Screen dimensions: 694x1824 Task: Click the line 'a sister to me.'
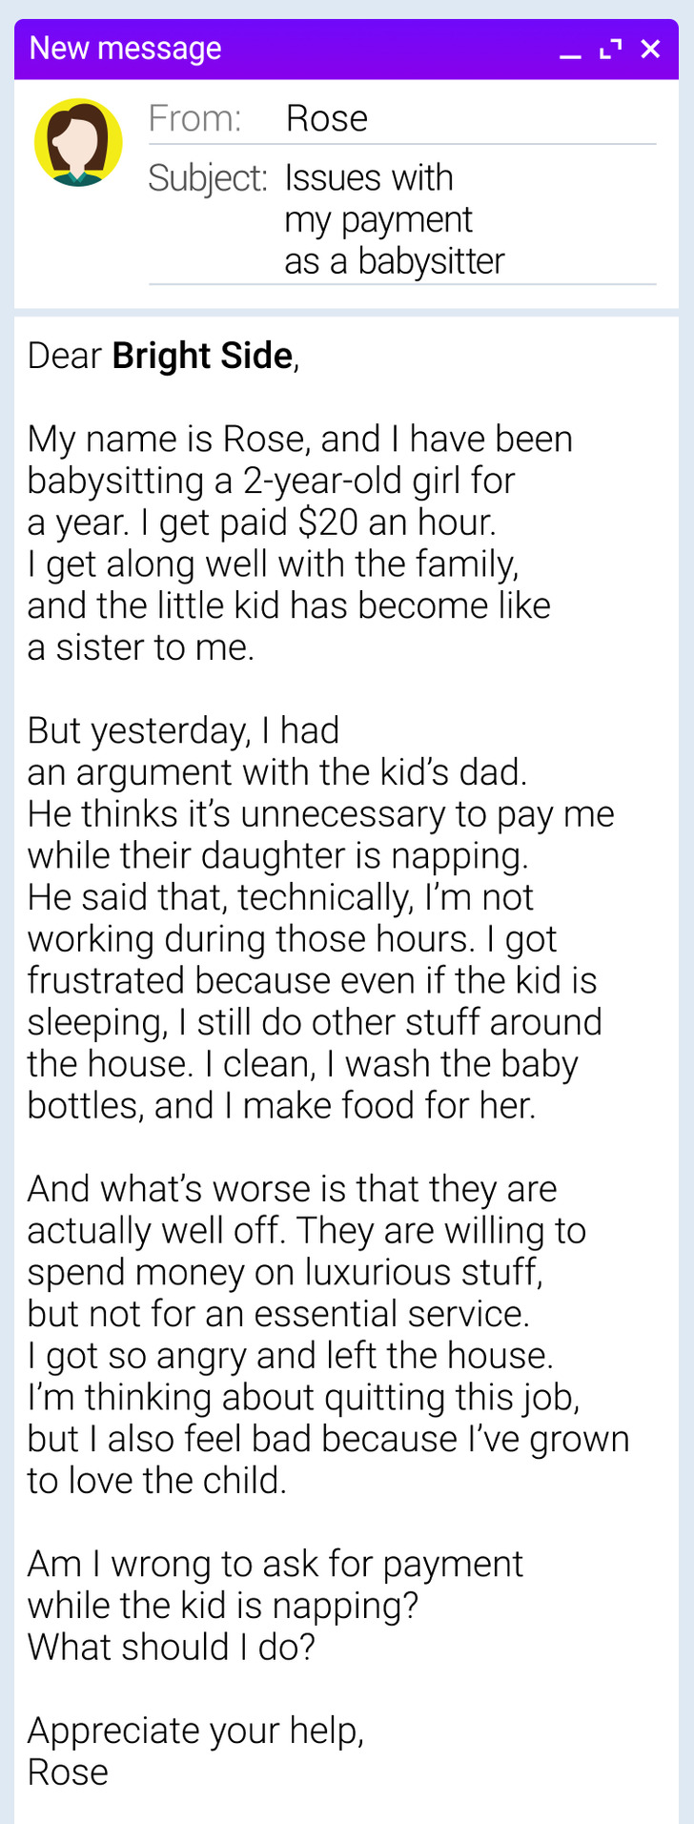click(x=141, y=647)
